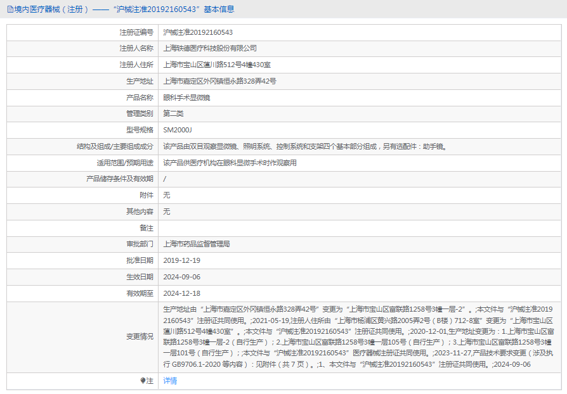Image resolution: width=567 pixels, height=394 pixels.
Task: Select effective date 2024-09-06 in 生效日期 row
Action: (x=181, y=277)
